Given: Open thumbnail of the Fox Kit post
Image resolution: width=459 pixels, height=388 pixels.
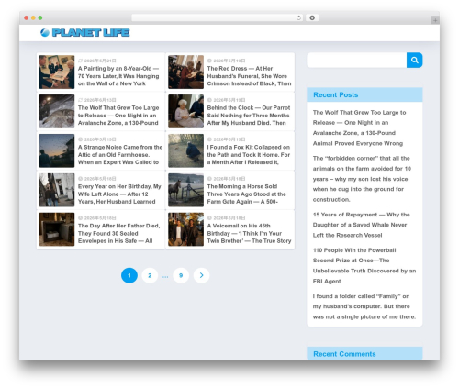Looking at the screenshot, I should (185, 150).
